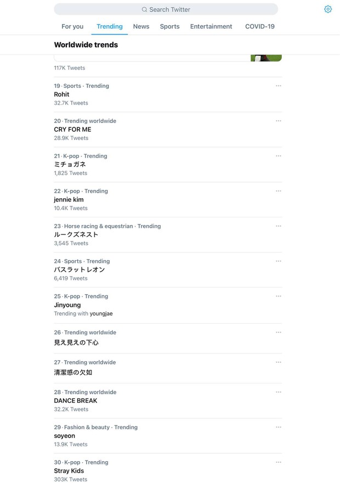Open the Stray Kids trend
The width and height of the screenshot is (340, 488).
69,471
